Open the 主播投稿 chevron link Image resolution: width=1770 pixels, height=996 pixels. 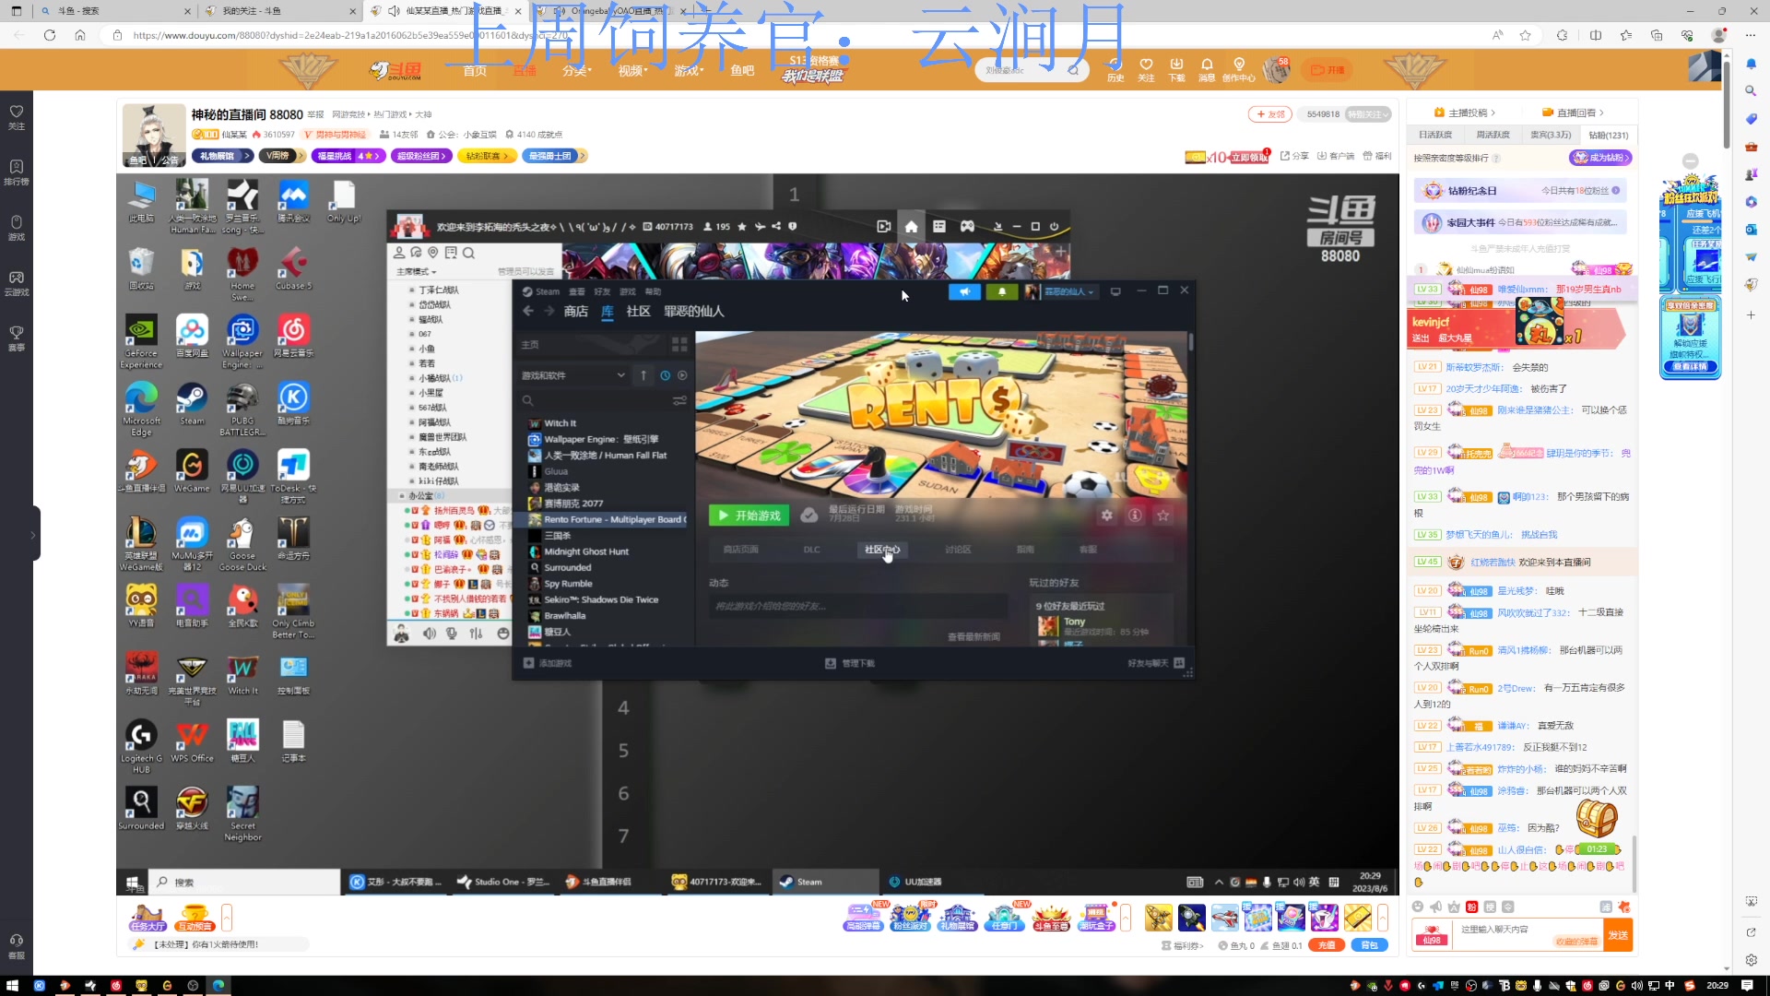(x=1464, y=113)
